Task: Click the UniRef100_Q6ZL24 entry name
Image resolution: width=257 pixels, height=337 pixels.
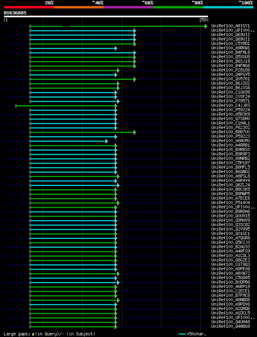Action: (x=230, y=185)
